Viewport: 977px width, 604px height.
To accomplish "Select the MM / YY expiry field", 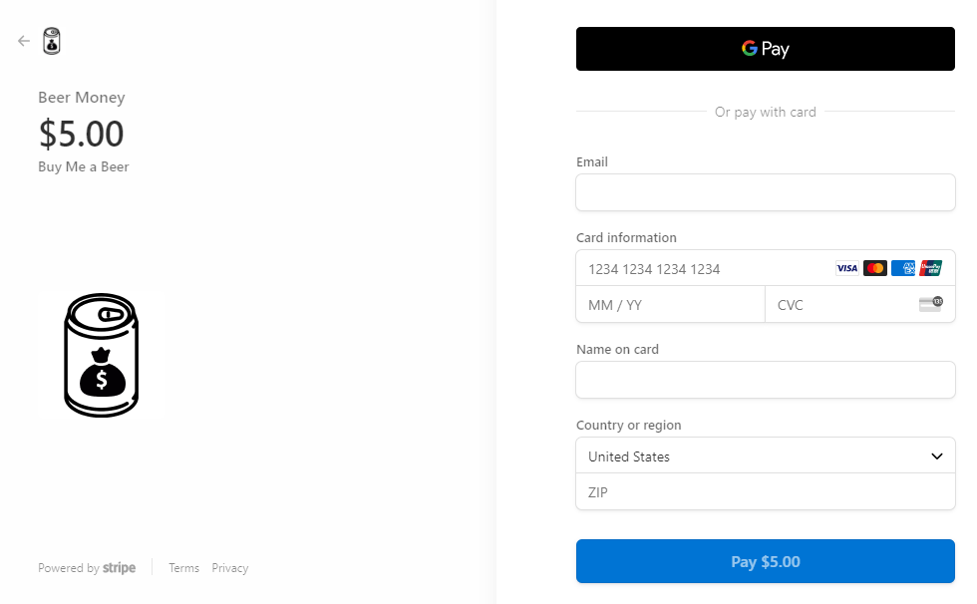I will point(670,305).
